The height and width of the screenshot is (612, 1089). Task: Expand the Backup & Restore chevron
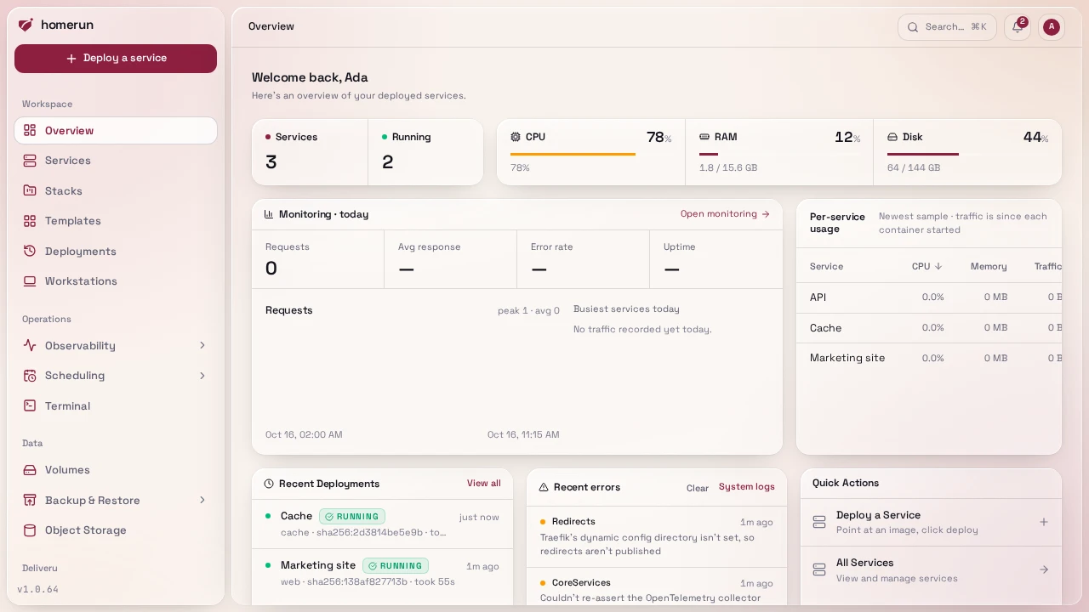pos(202,500)
